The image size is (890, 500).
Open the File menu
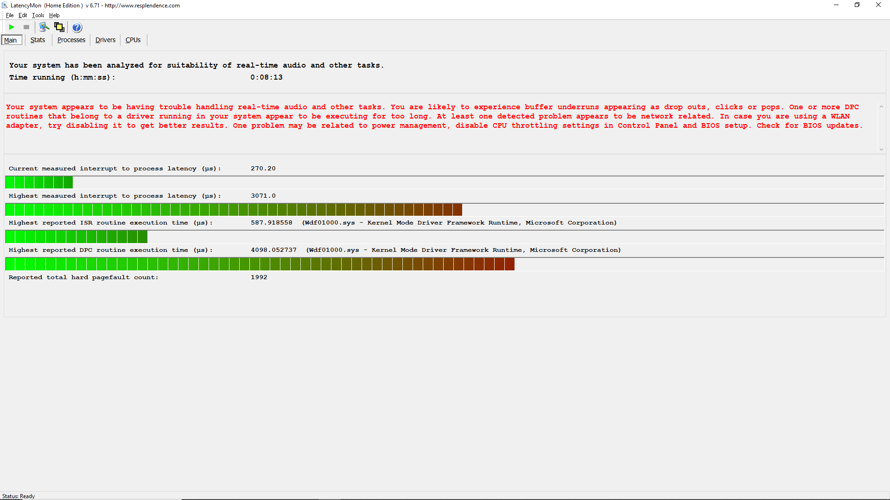pos(10,15)
